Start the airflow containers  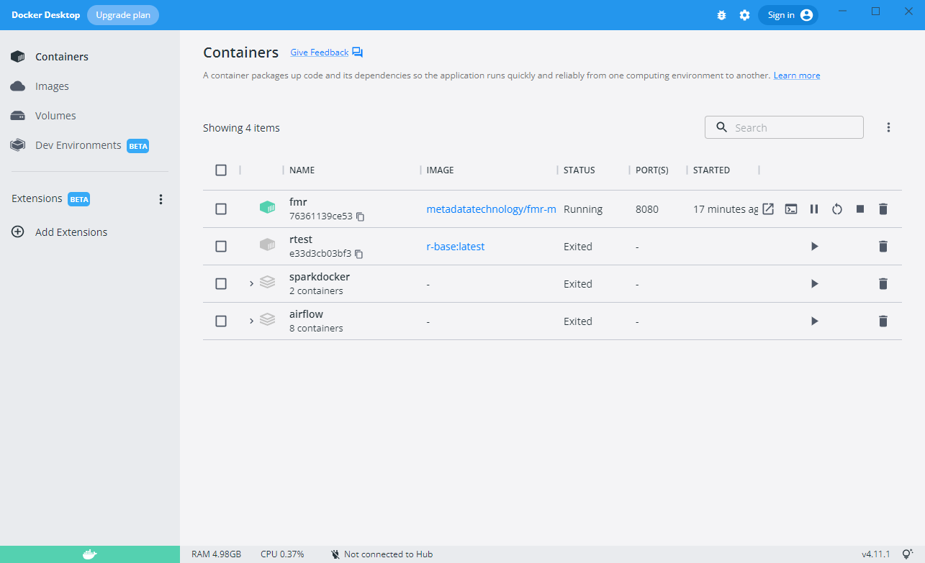pyautogui.click(x=814, y=321)
